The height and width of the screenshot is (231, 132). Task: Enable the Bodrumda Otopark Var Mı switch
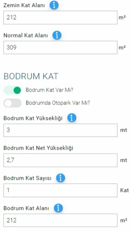(12, 103)
